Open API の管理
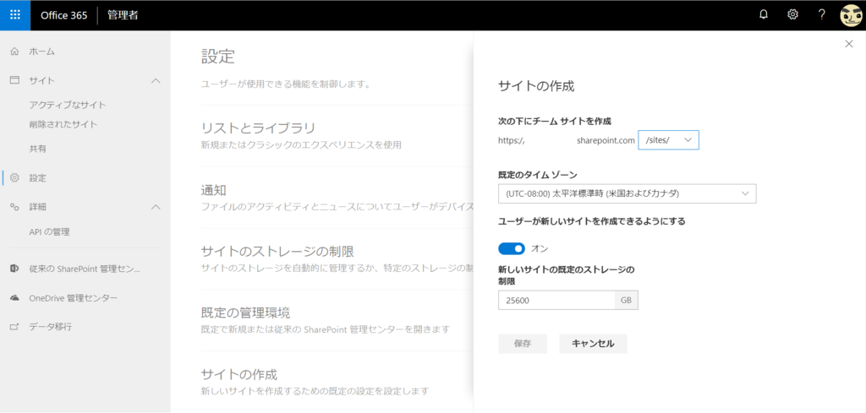866x413 pixels. [x=50, y=232]
